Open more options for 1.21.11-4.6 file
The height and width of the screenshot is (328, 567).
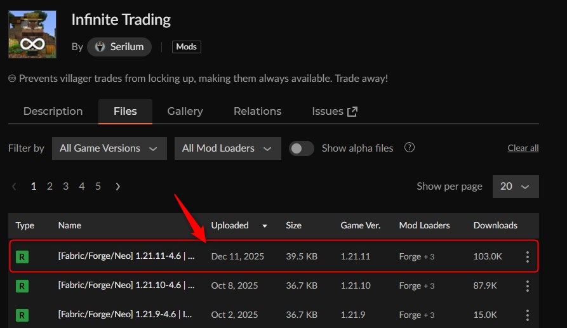click(x=527, y=256)
